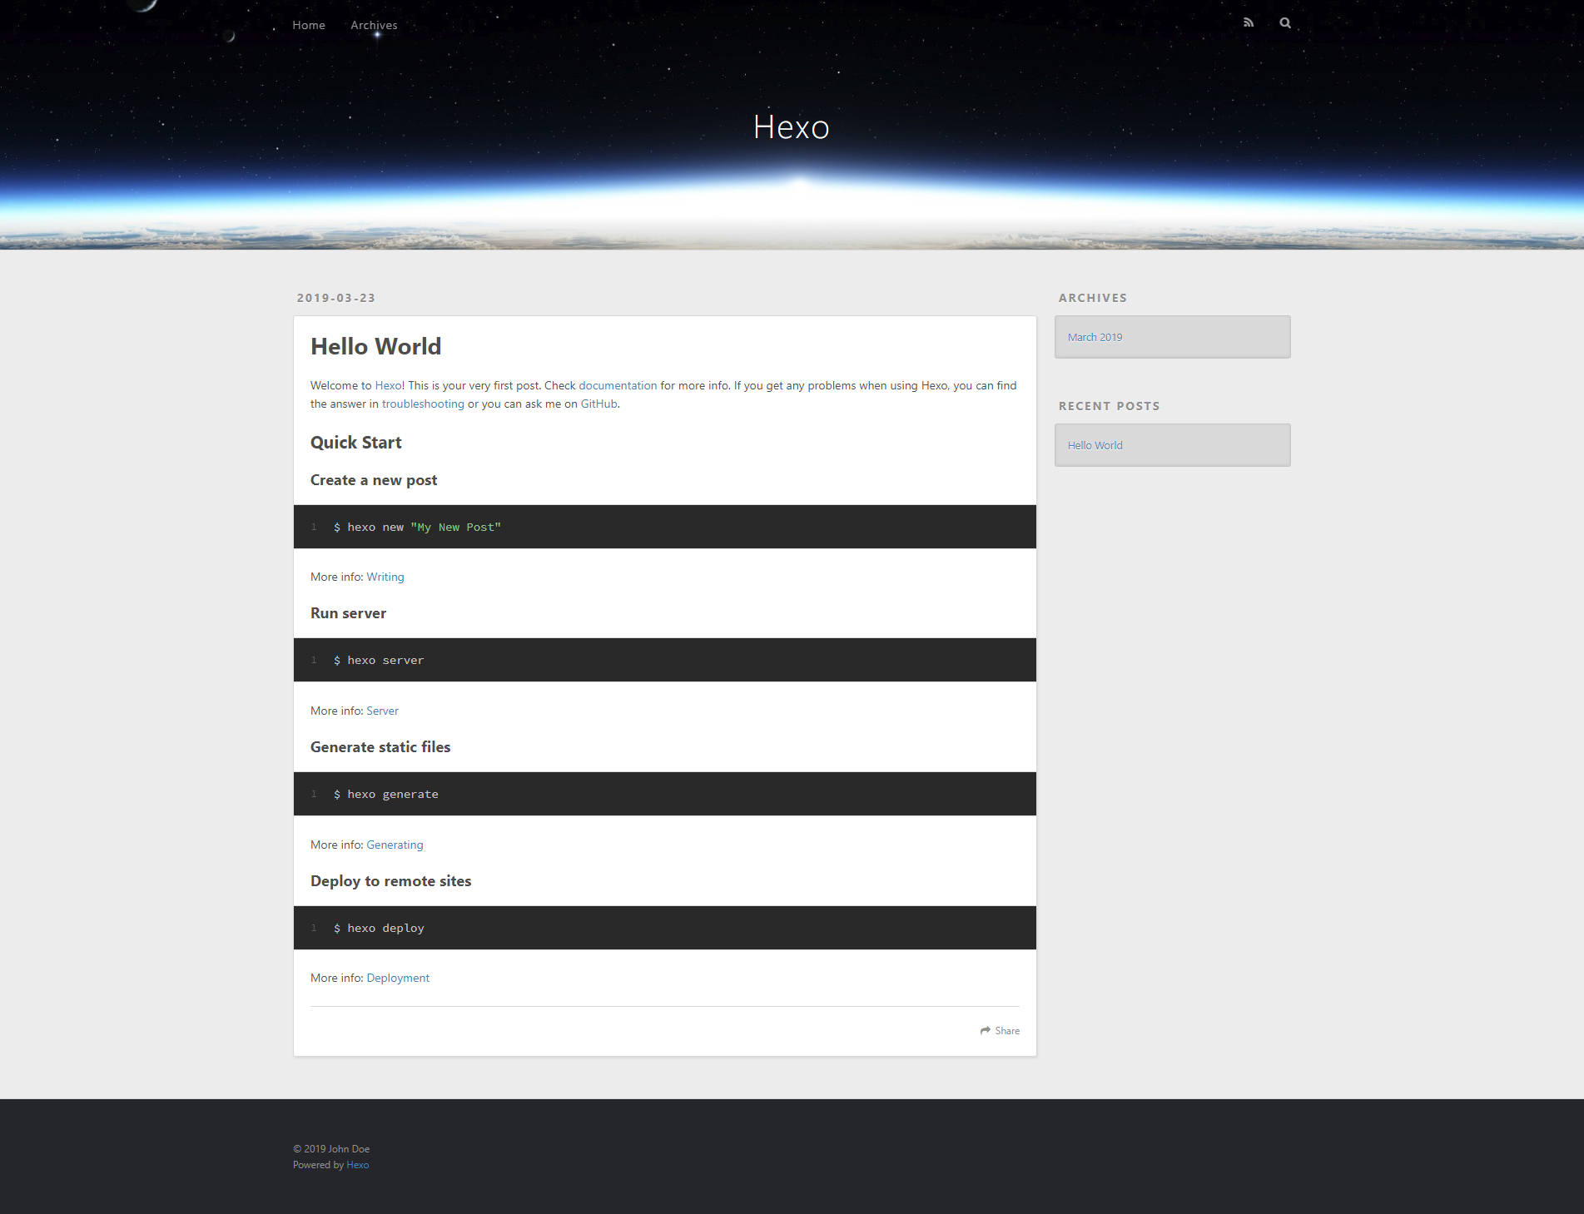Open Hello World under Recent Posts
This screenshot has width=1584, height=1214.
point(1095,445)
